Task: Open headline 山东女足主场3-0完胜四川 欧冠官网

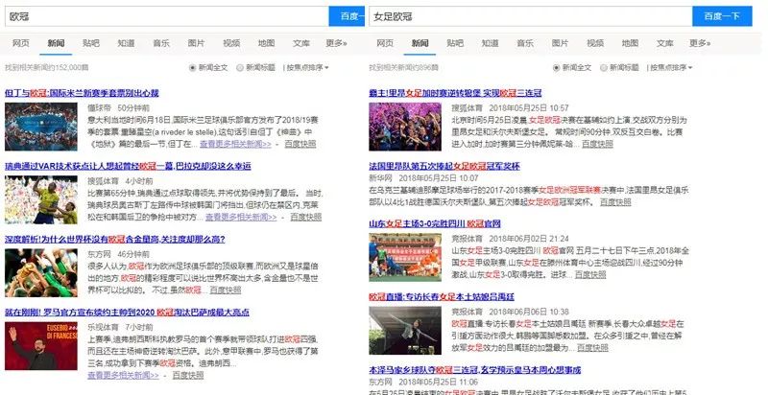Action: pos(435,224)
